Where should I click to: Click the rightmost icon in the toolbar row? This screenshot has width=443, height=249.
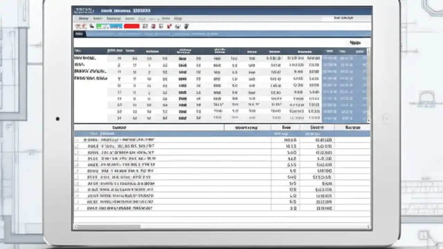tap(186, 26)
